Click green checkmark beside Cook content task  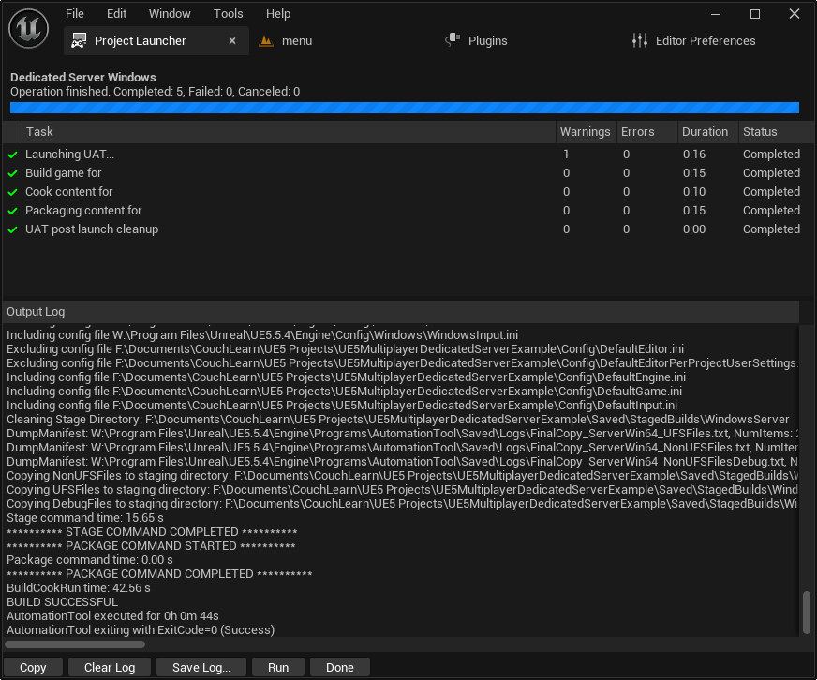[x=12, y=192]
